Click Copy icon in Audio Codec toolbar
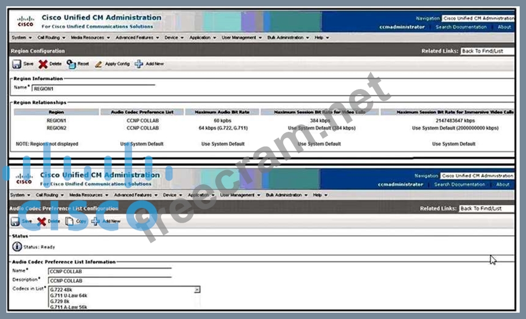Image resolution: width=526 pixels, height=319 pixels. [70, 221]
